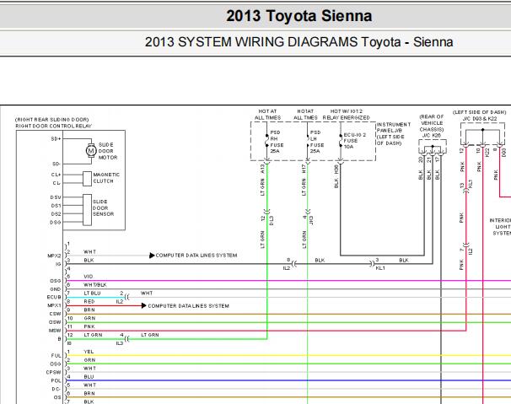Screen dimensions: 511x404
Task: Click '(REAR OF VEHICLE CHASSIS) J/C K28' label
Action: (432, 126)
